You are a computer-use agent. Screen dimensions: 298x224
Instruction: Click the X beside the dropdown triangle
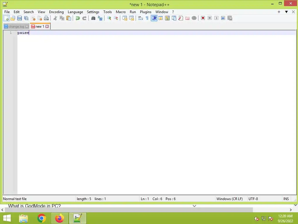coord(293,12)
